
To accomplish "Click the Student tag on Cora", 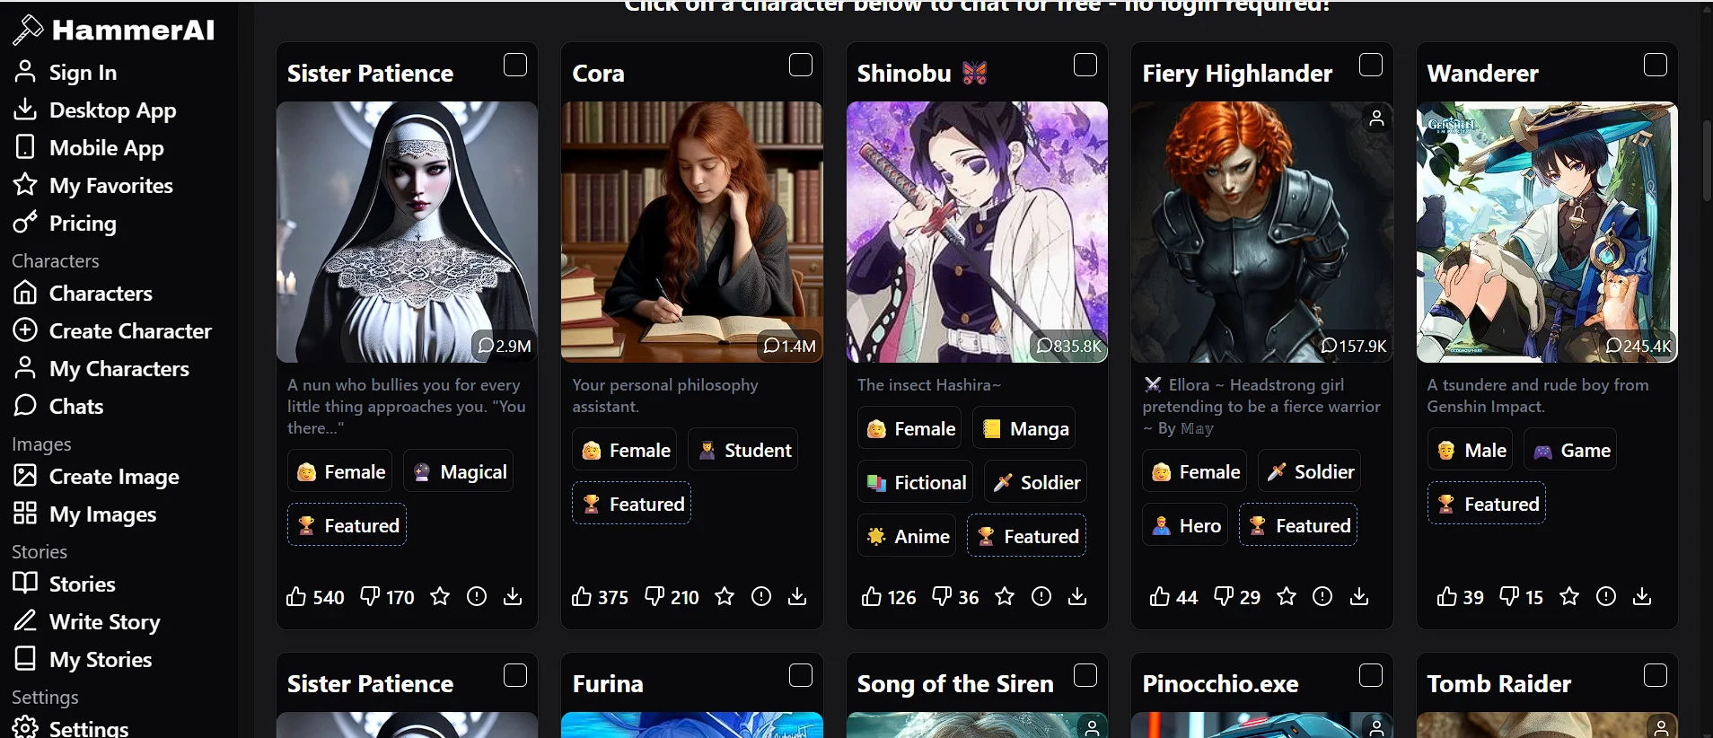I will pyautogui.click(x=743, y=451).
